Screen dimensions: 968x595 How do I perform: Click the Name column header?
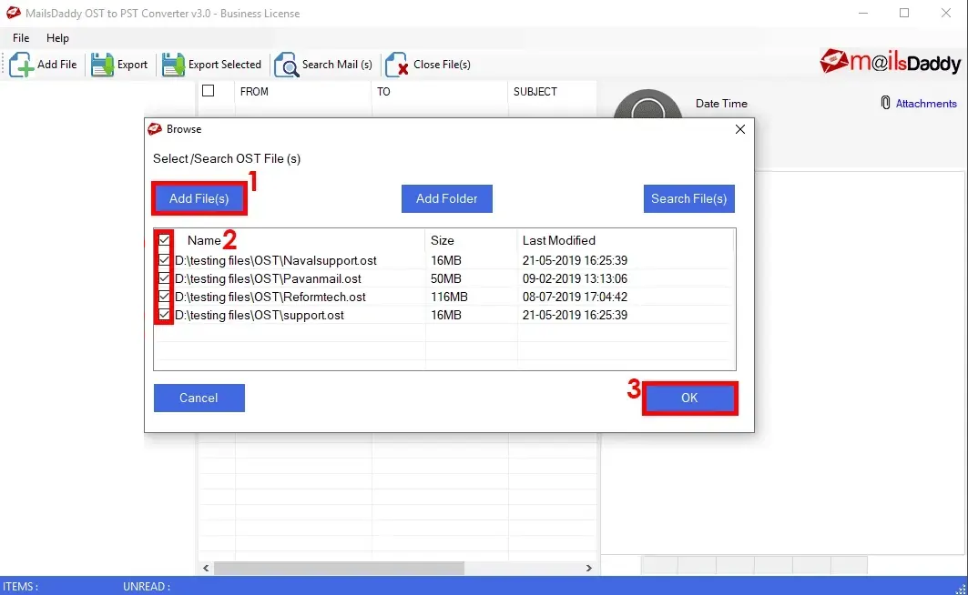click(x=204, y=240)
